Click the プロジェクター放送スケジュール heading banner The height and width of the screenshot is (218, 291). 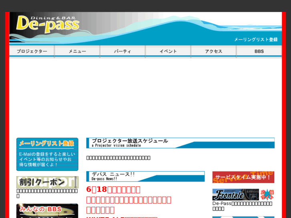coord(181,143)
